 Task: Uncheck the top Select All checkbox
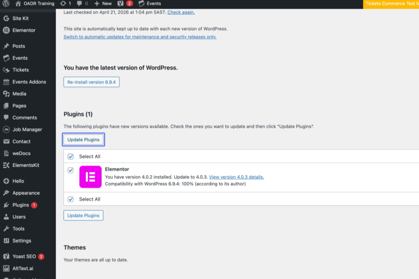click(70, 156)
